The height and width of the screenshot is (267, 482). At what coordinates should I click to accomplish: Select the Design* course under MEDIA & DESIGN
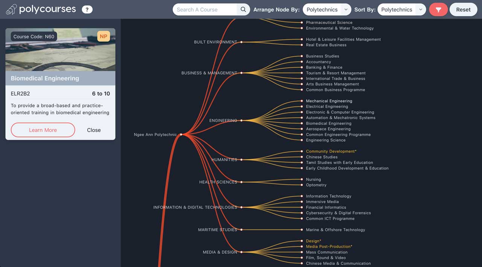coord(301,241)
